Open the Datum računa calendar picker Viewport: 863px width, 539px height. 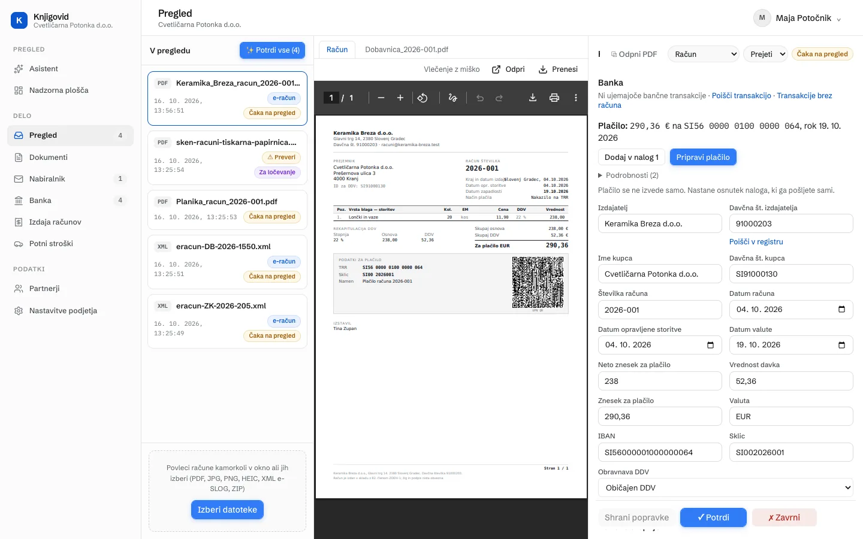click(841, 310)
